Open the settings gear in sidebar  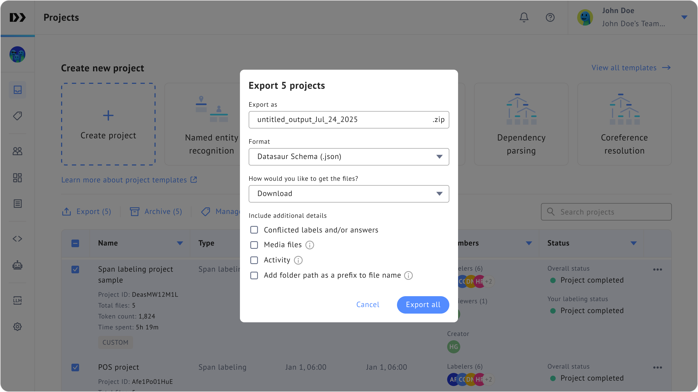17,327
